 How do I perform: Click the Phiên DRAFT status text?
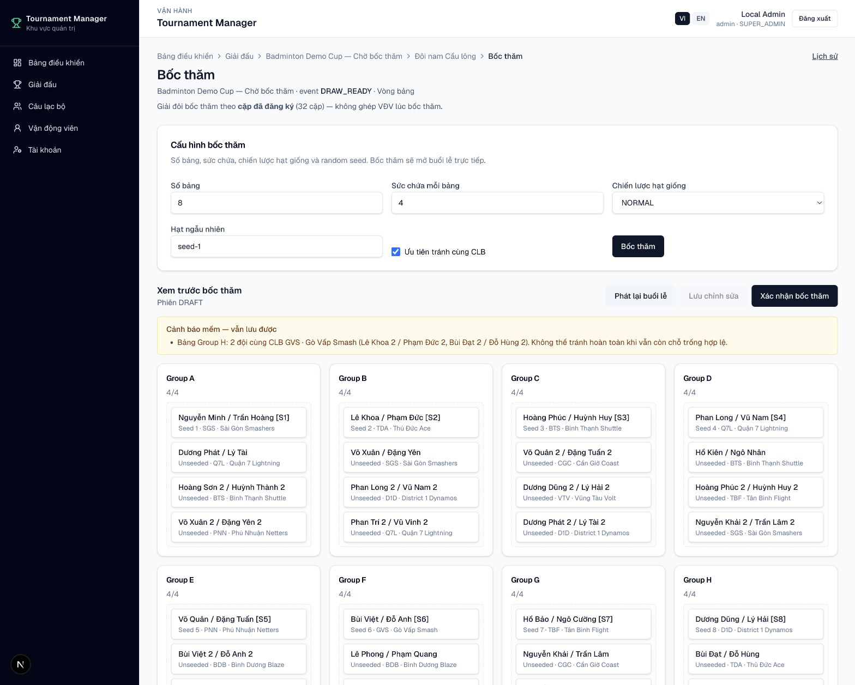click(180, 302)
